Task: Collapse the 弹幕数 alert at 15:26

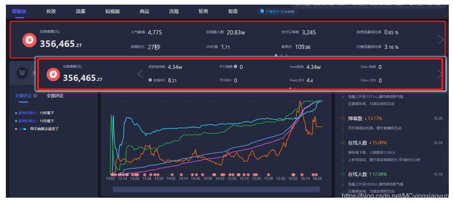Action: [343, 118]
